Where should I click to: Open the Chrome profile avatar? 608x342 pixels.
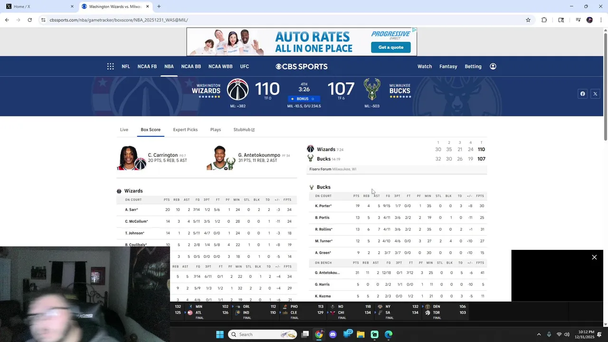pos(589,20)
